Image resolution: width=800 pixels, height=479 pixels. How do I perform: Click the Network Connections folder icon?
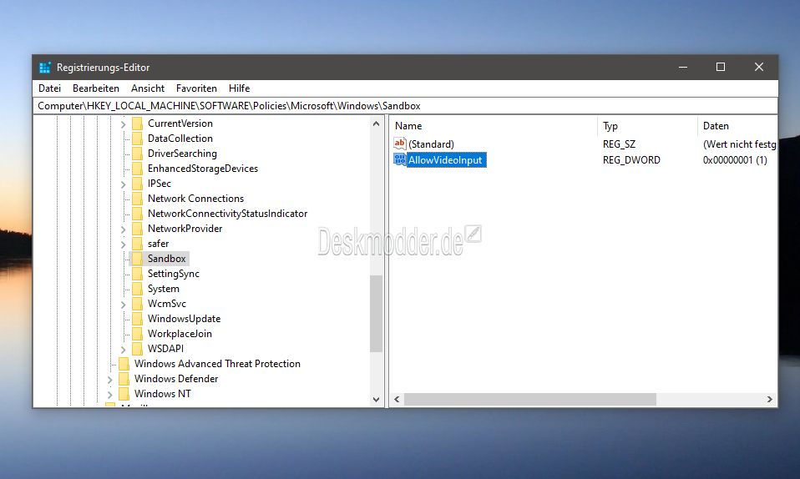(137, 199)
